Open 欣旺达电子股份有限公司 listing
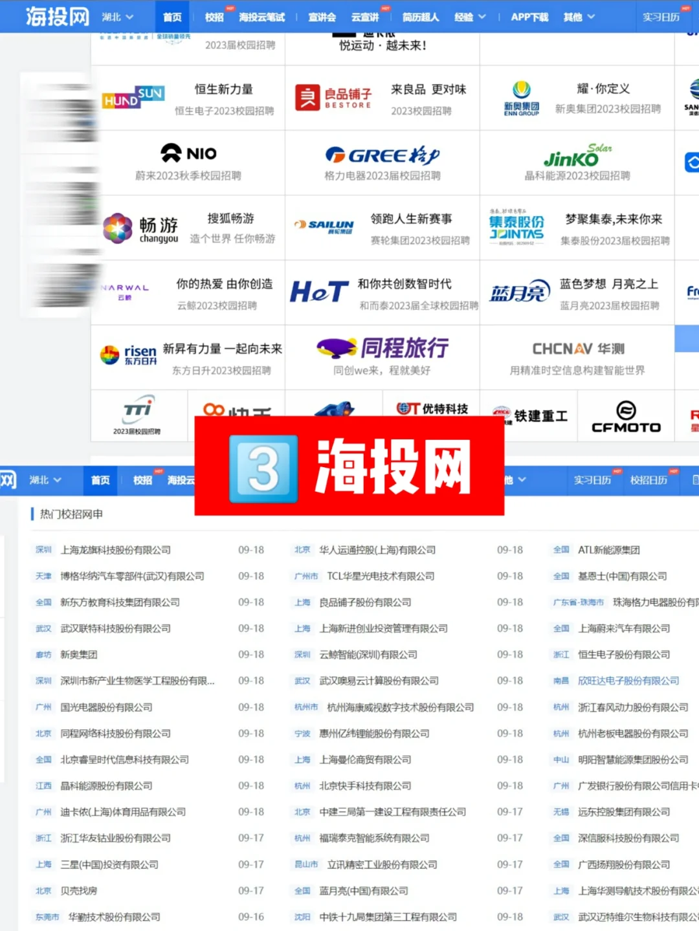Viewport: 699px width, 931px height. [x=628, y=681]
